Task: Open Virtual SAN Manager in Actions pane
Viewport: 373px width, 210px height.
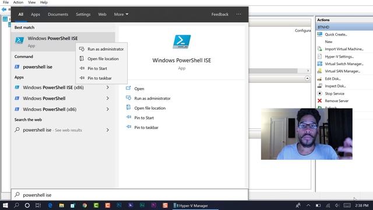Action: pos(342,71)
